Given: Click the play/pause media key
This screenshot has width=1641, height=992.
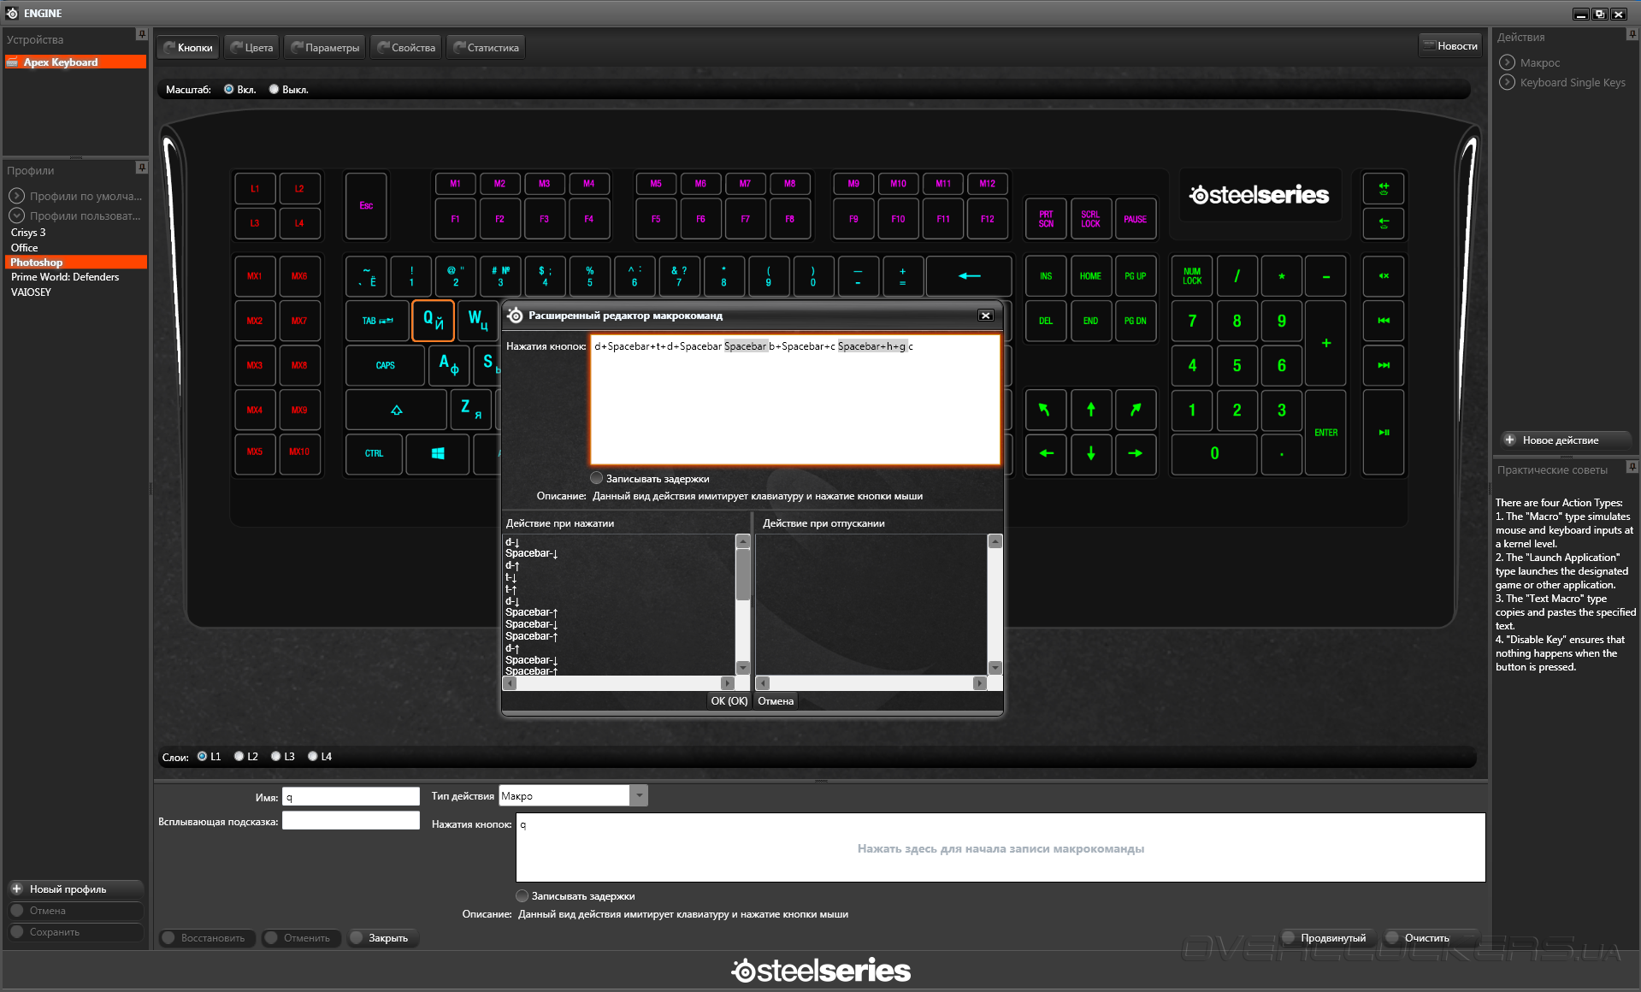Looking at the screenshot, I should pos(1384,433).
